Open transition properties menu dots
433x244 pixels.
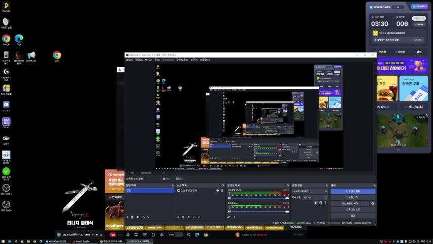tap(325, 203)
